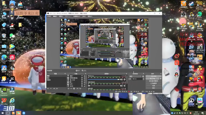Open settings gear of second audio channel
Screen dimensions: 206x115
(125, 86)
